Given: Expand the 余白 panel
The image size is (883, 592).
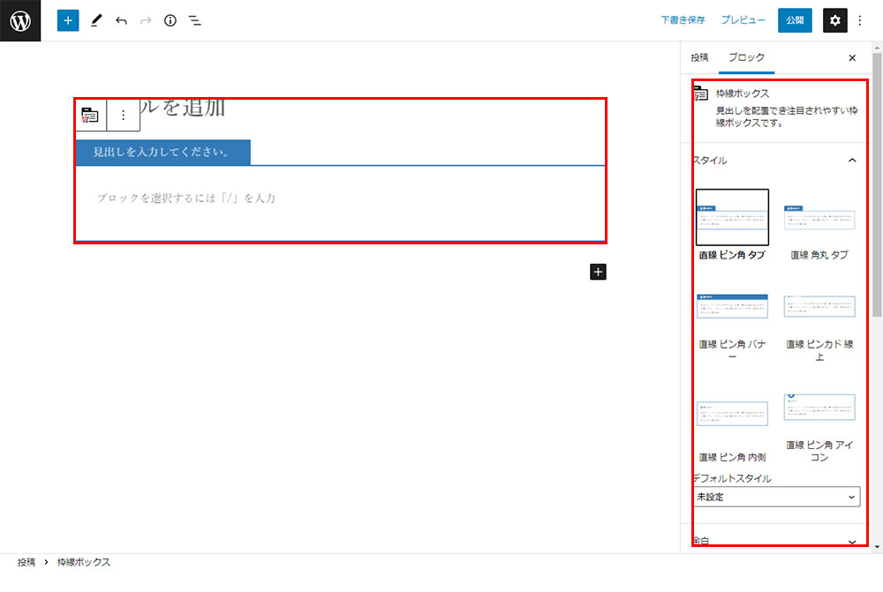Looking at the screenshot, I should 851,542.
